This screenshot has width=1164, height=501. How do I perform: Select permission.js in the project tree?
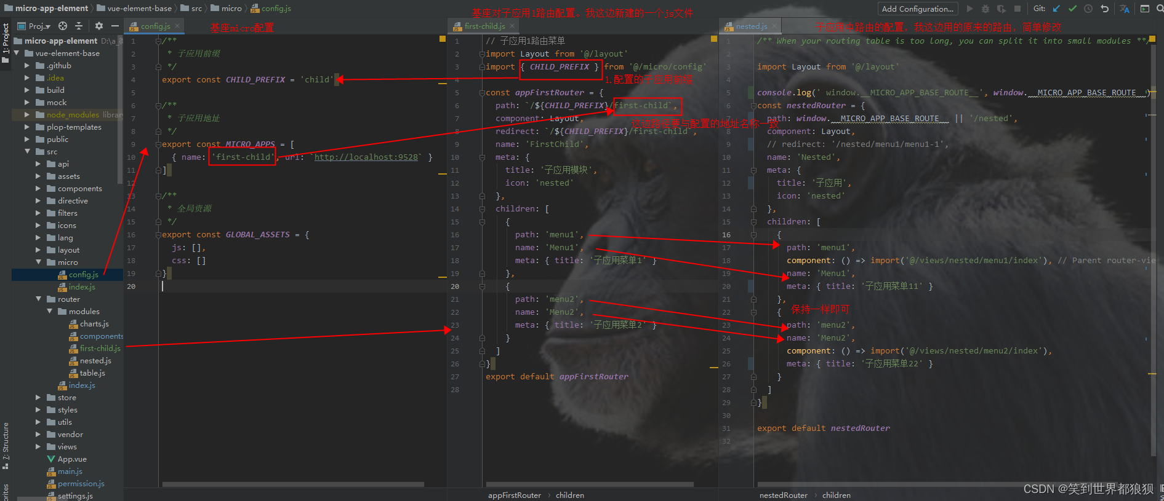76,484
